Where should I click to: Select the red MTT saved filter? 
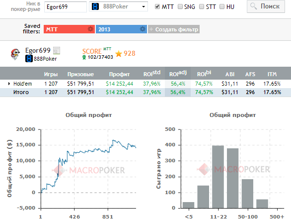click(69, 29)
